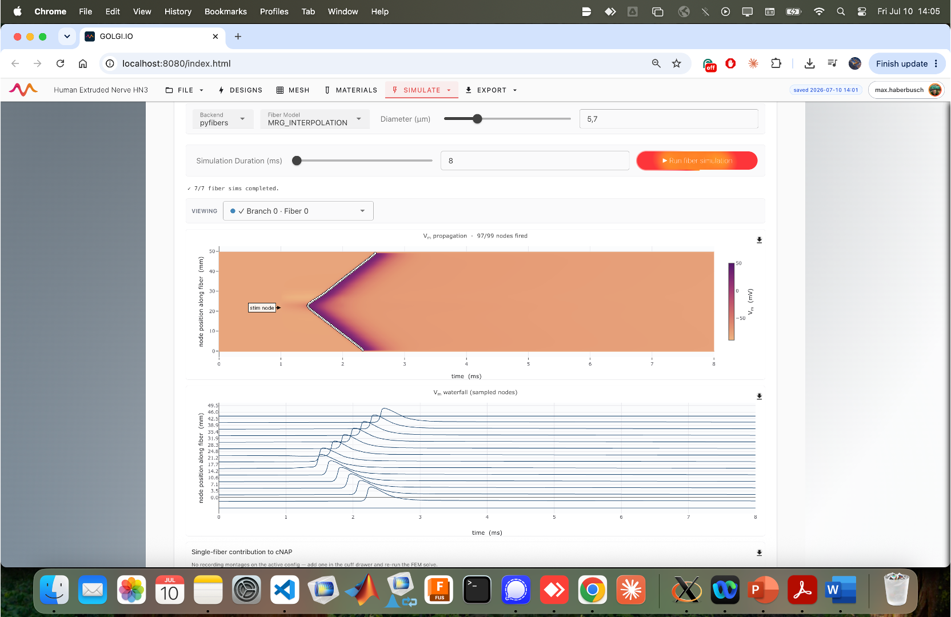Open the max.haberbusch account button
951x617 pixels.
point(906,90)
